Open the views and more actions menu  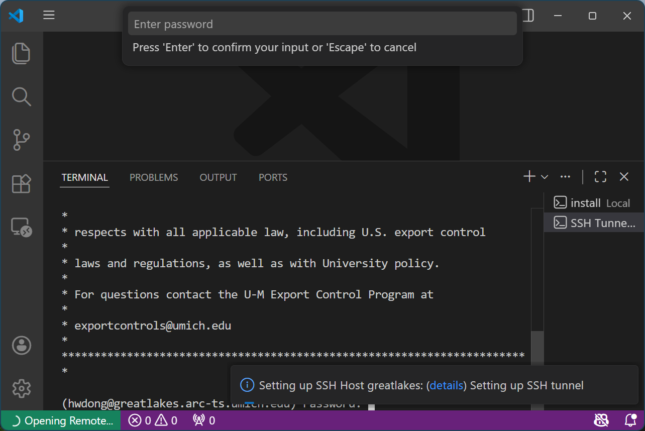click(565, 176)
